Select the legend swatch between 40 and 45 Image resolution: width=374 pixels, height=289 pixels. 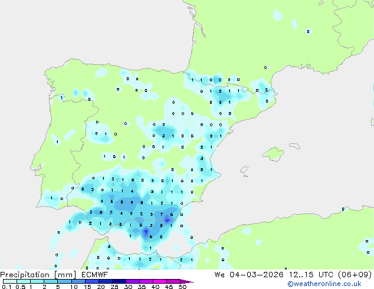click(x=160, y=281)
